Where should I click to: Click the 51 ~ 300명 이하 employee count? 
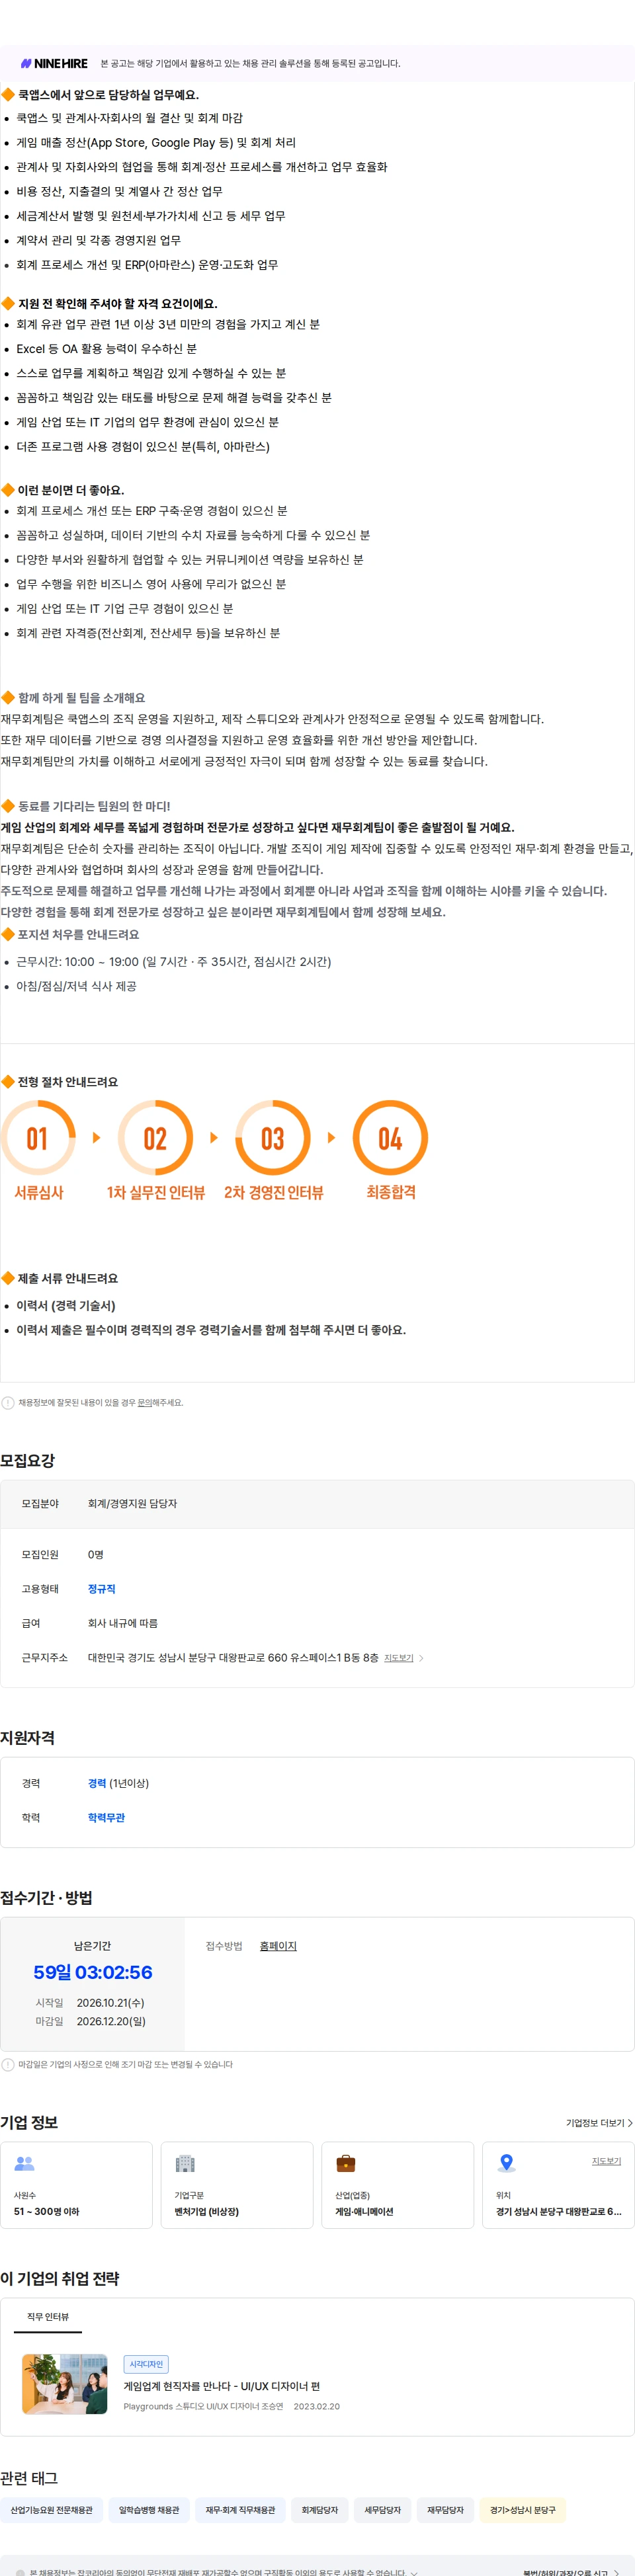tap(46, 2211)
